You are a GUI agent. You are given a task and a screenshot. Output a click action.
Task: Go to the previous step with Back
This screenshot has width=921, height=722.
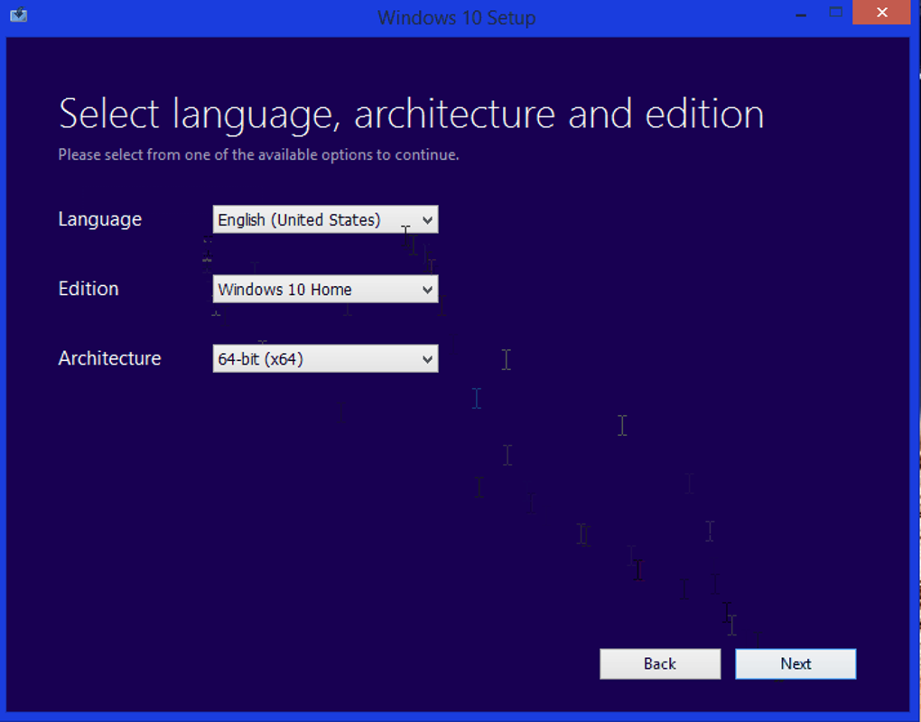[x=660, y=664]
